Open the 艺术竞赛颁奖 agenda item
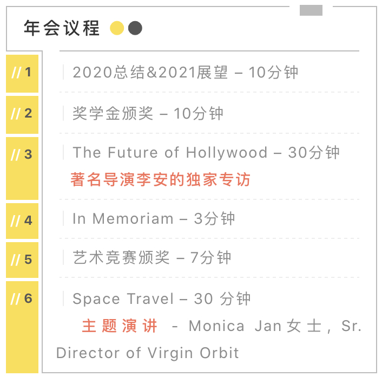382x383 pixels. (152, 258)
